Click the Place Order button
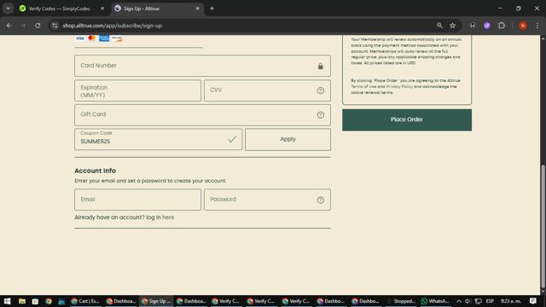 (407, 119)
